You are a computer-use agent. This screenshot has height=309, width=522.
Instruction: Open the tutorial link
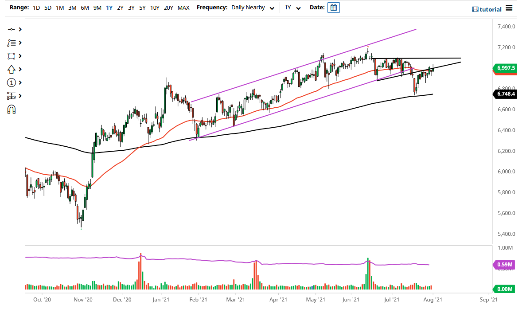click(491, 9)
